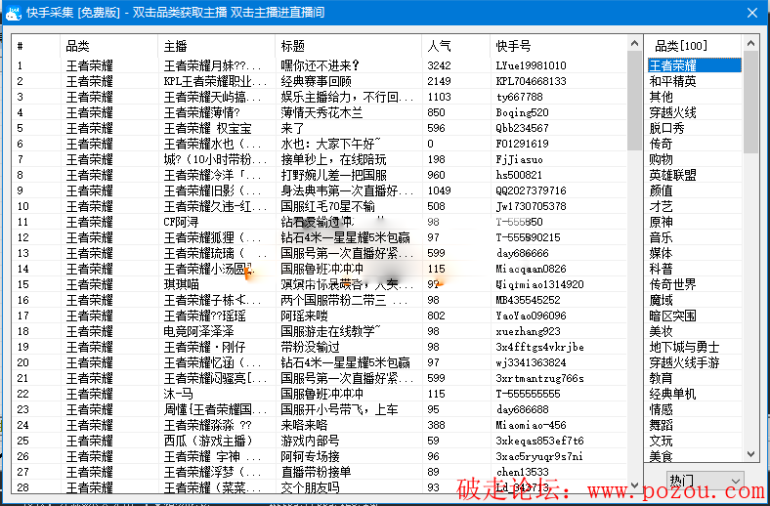Select 王者荣耀 in the category list
770x506 pixels.
(695, 65)
